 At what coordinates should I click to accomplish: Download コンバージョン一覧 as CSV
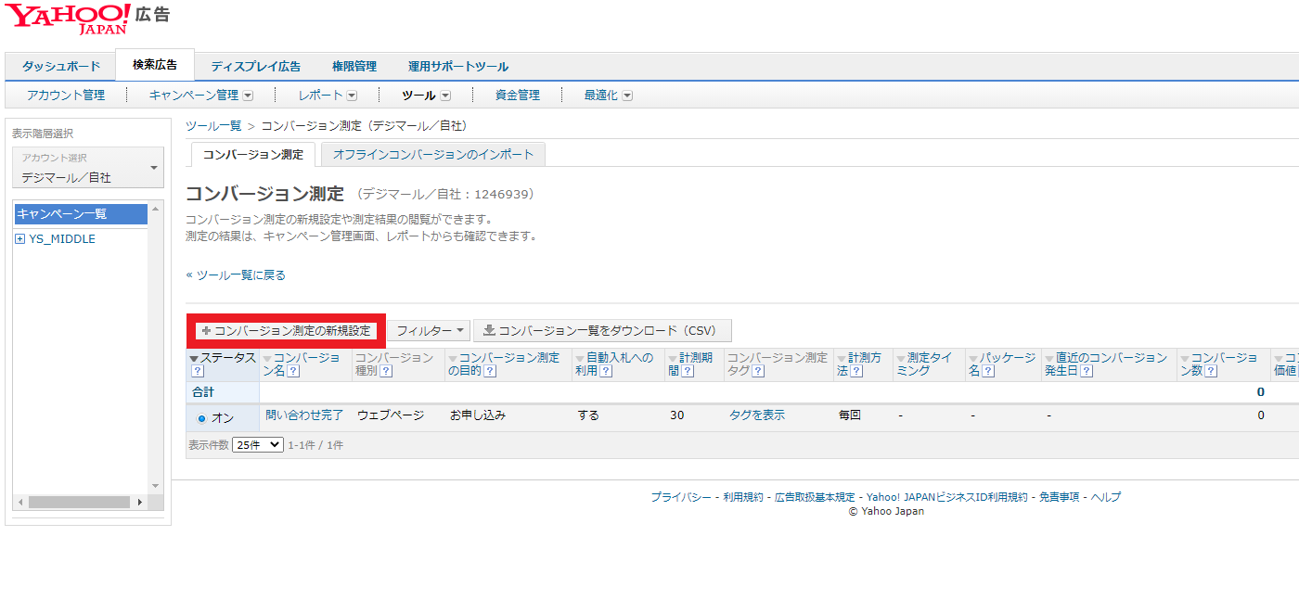point(602,331)
